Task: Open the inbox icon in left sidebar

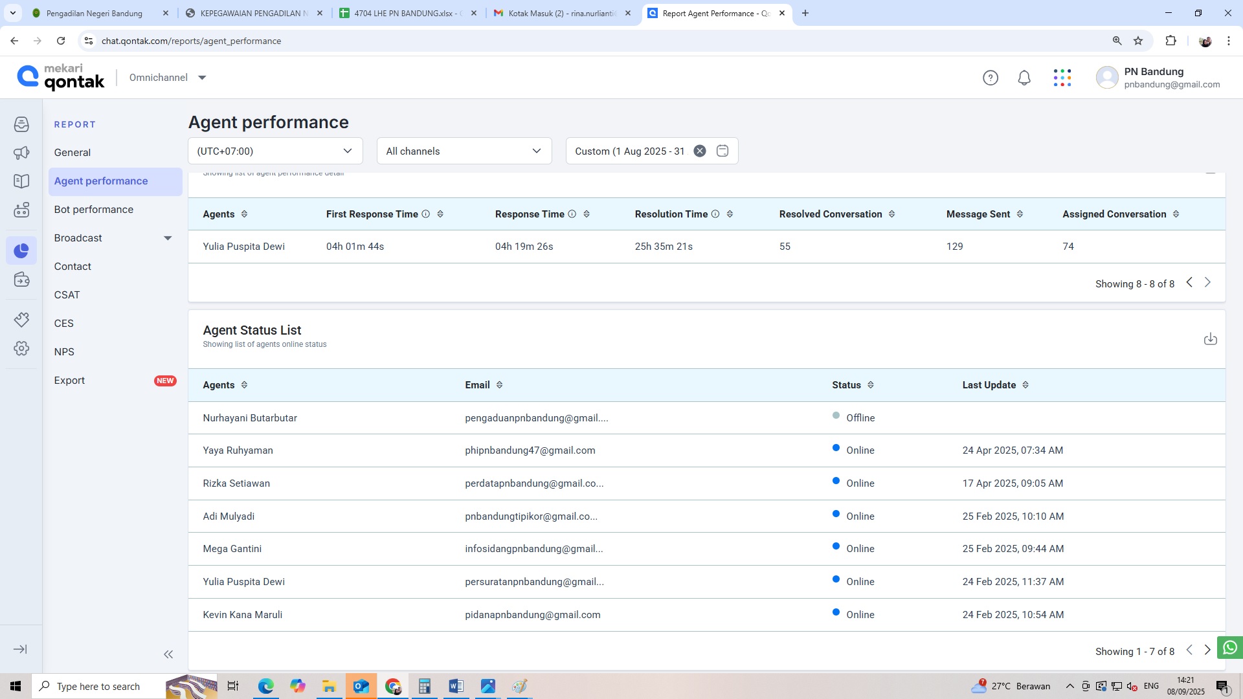Action: (21, 124)
